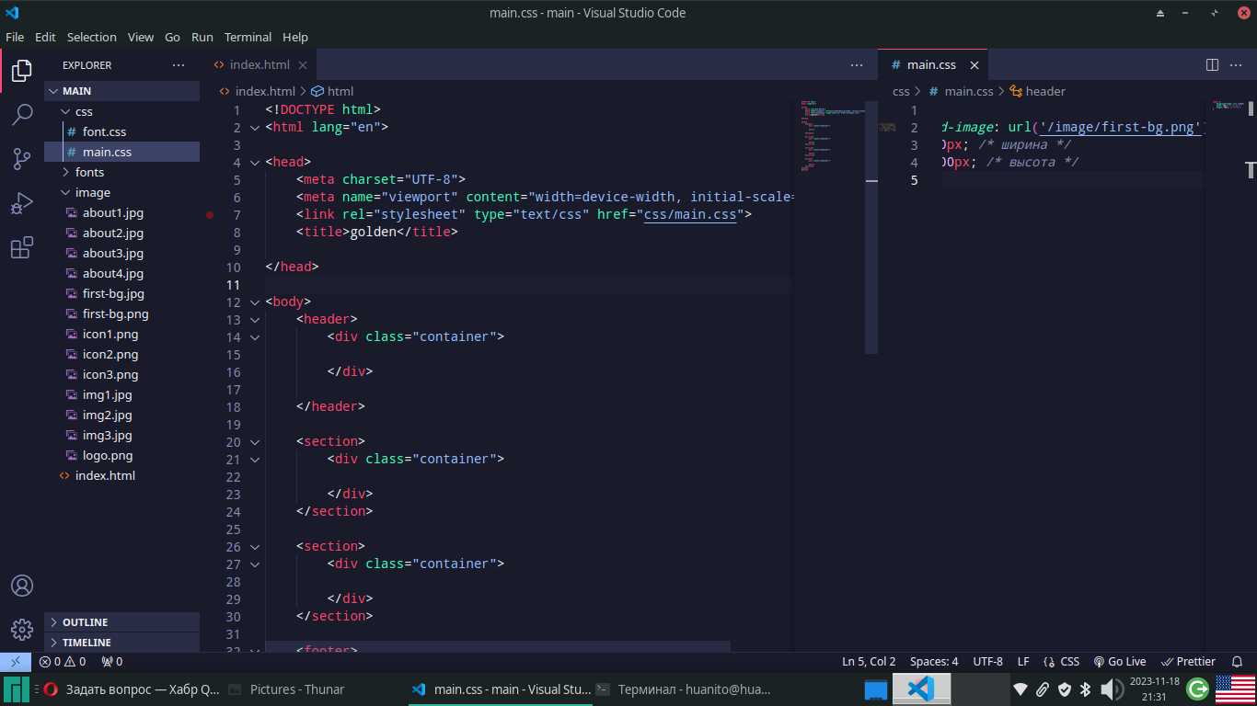The width and height of the screenshot is (1257, 706).
Task: Open index.html in explorer tree
Action: [x=121, y=475]
